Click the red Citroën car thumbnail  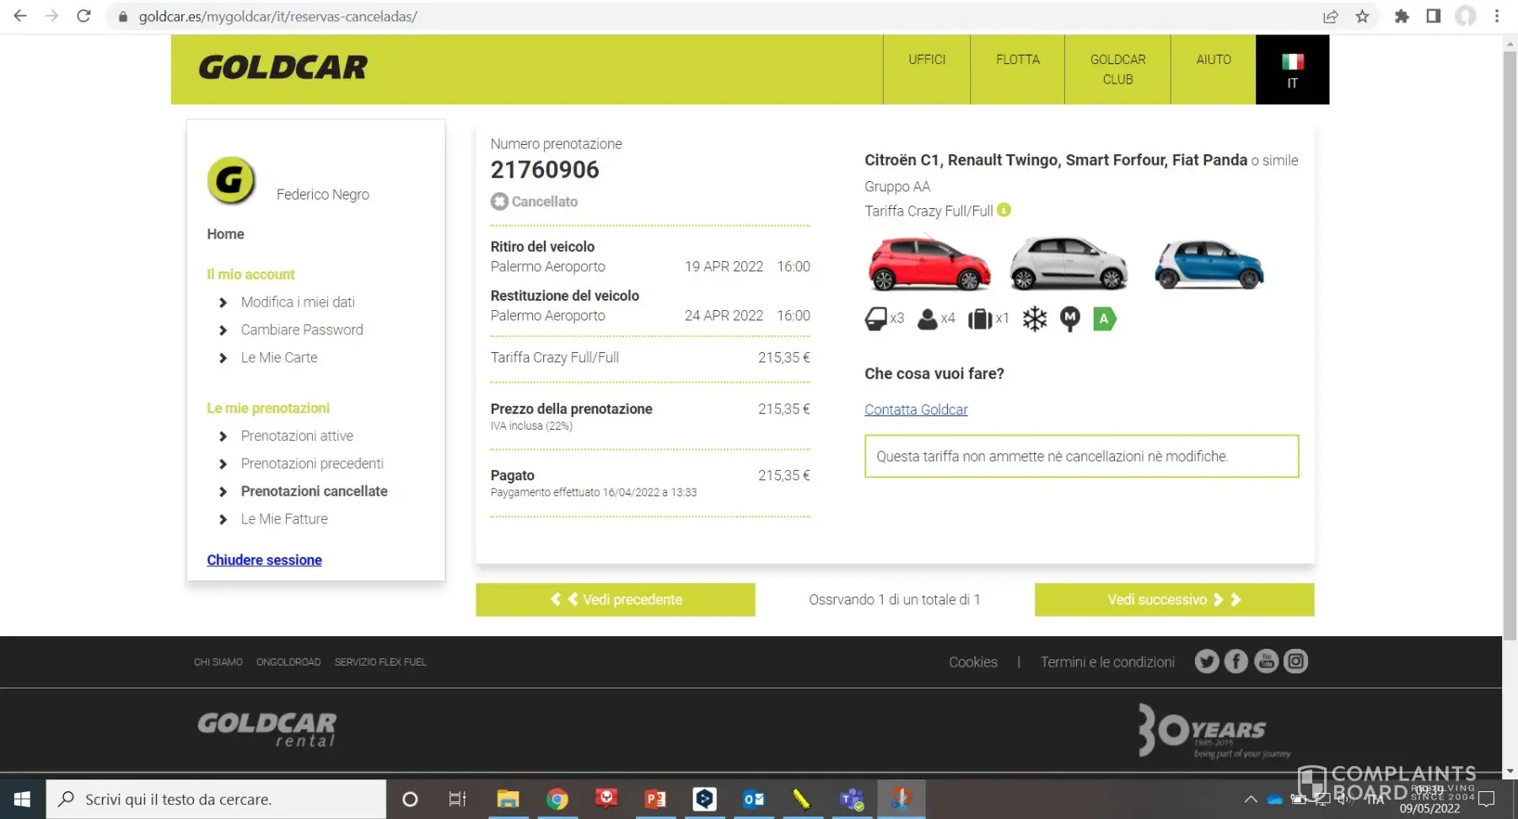929,263
